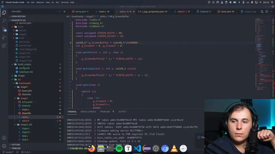Click the volume icon in system tray
275x154 pixels.
pyautogui.click(x=230, y=2)
